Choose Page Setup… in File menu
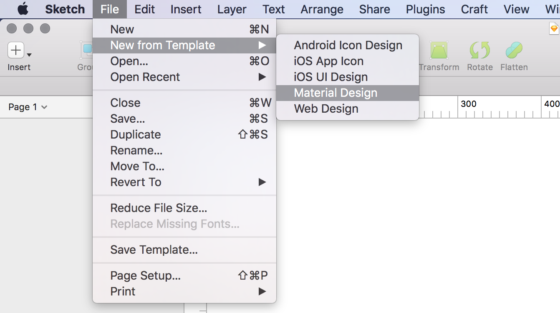This screenshot has height=313, width=560. tap(184, 275)
